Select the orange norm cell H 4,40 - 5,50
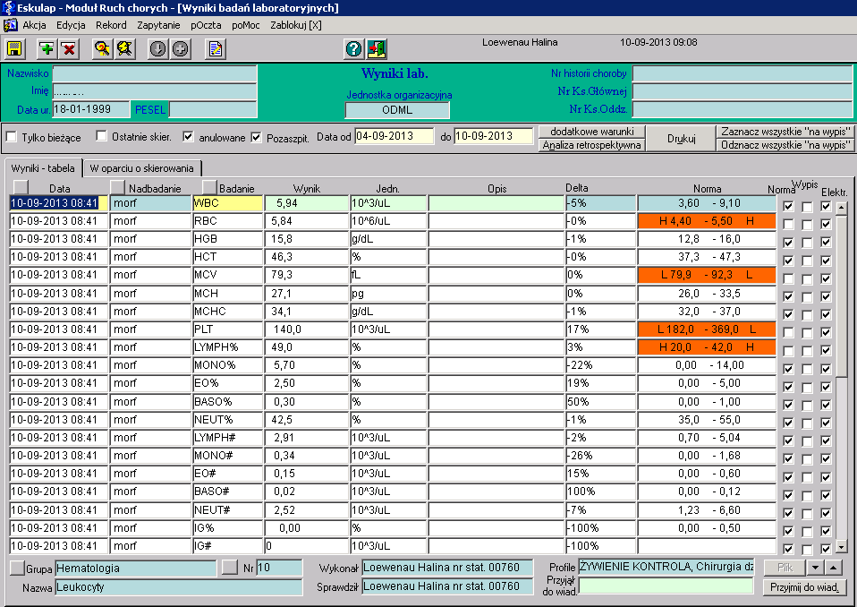This screenshot has width=857, height=607. [707, 221]
